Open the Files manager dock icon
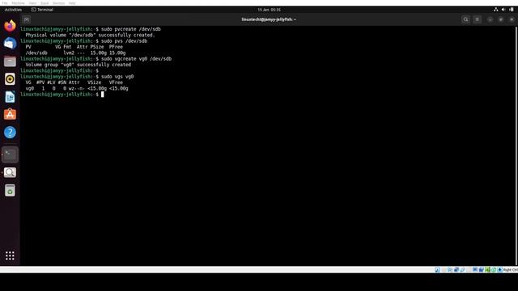This screenshot has height=291, width=518. [10, 61]
